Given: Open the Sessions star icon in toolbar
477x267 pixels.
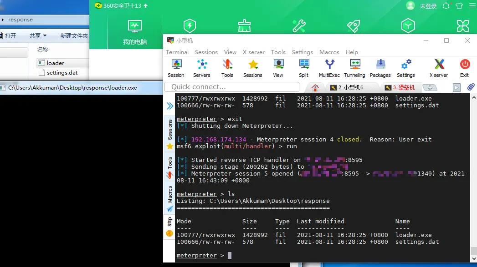Looking at the screenshot, I should 253,68.
